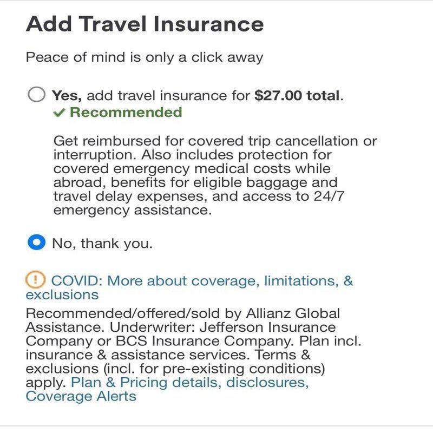Open Plan & Pricing details, disclosures link
Screen dimensions: 433x433
(x=190, y=383)
